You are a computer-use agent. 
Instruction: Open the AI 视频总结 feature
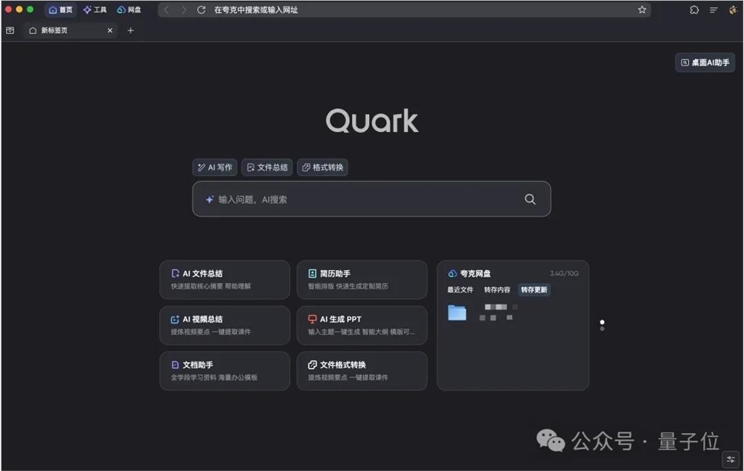(x=225, y=325)
